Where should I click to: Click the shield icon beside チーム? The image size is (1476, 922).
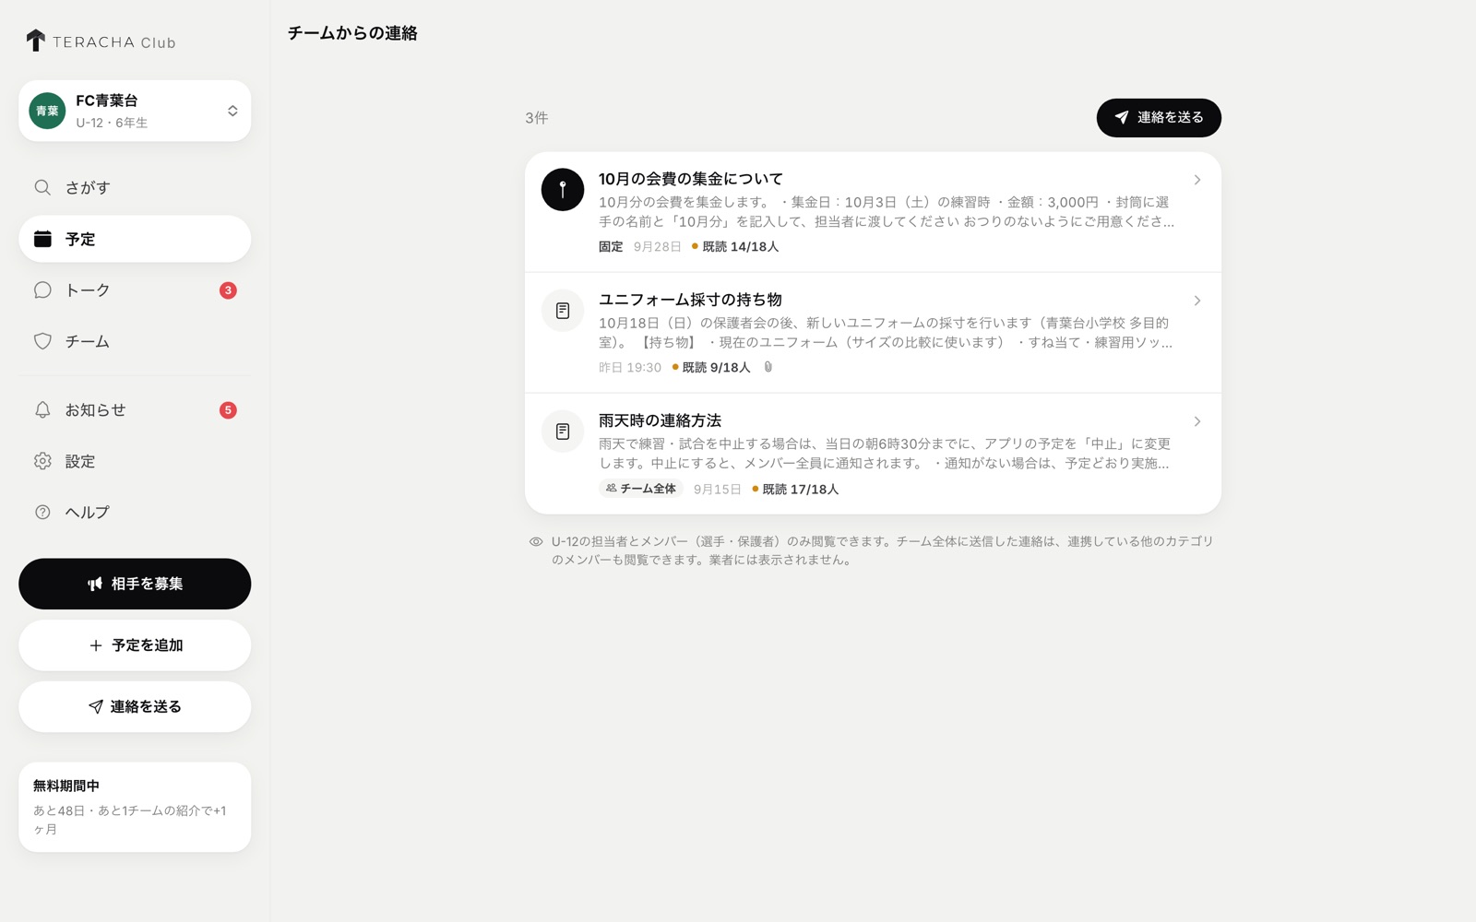(42, 341)
